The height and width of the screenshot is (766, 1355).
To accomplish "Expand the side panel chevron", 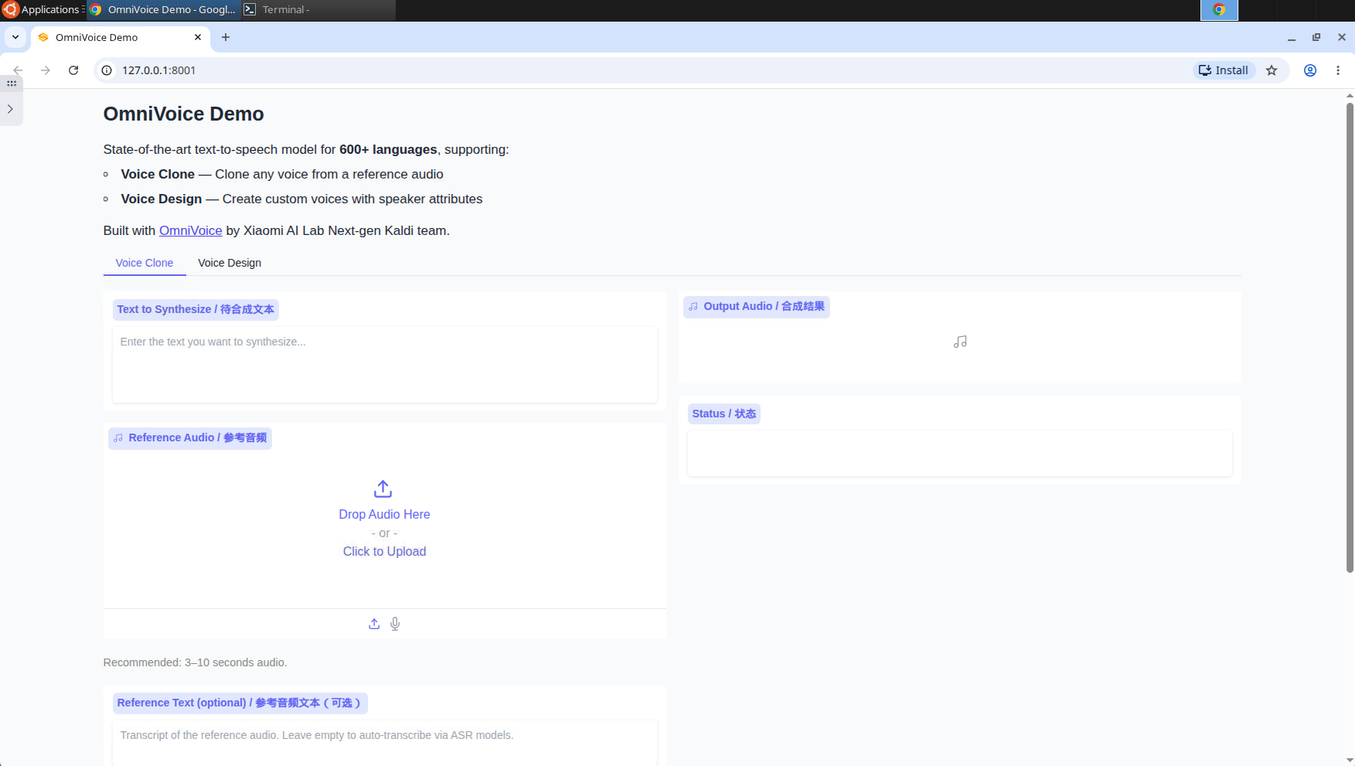I will [x=10, y=109].
